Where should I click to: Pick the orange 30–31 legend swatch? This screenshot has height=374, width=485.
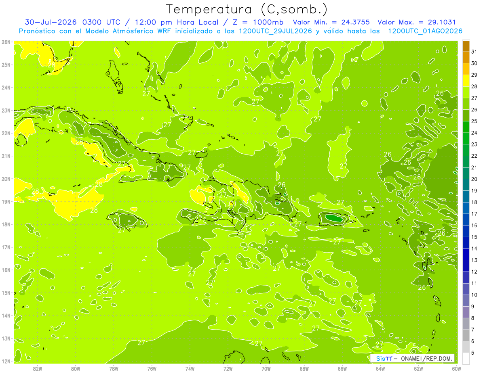[466, 57]
